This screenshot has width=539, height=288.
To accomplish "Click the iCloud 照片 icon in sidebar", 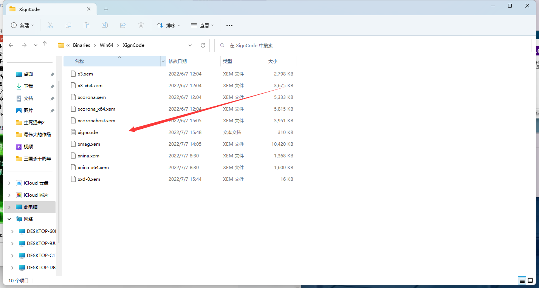I will pyautogui.click(x=19, y=195).
